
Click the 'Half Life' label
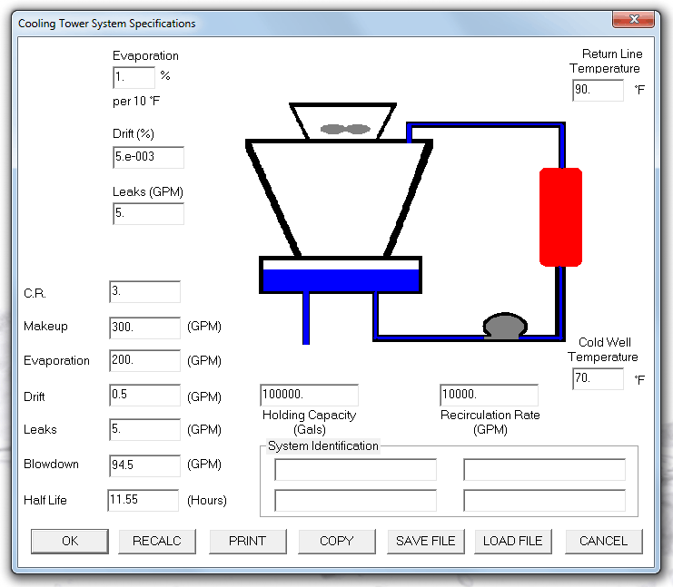tap(45, 501)
